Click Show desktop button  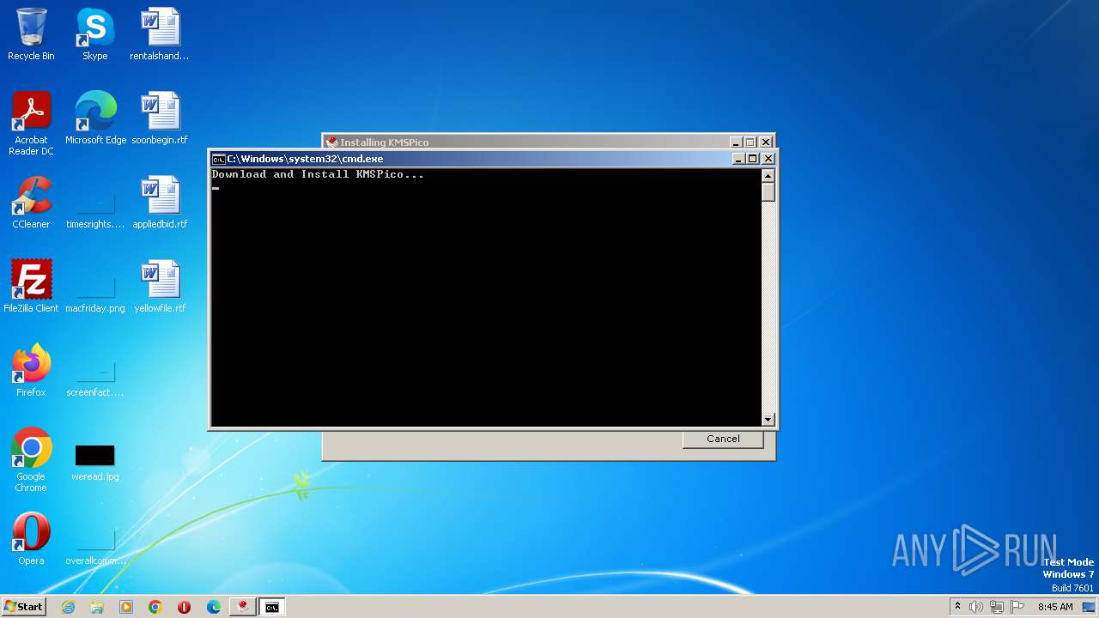pyautogui.click(x=1090, y=607)
